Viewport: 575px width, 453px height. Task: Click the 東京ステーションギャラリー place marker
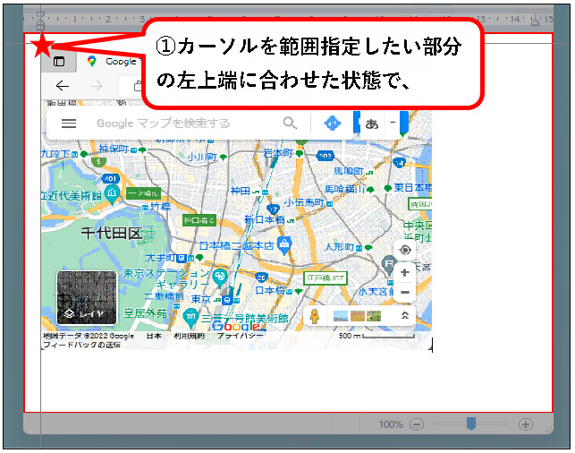pyautogui.click(x=220, y=277)
